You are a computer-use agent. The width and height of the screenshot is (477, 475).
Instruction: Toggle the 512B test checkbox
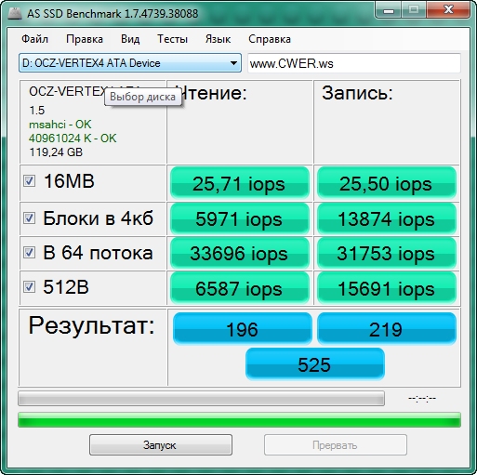click(x=29, y=287)
